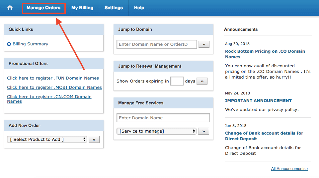Focus the Manage Free Services domain field
This screenshot has width=319, height=178.
(163, 118)
